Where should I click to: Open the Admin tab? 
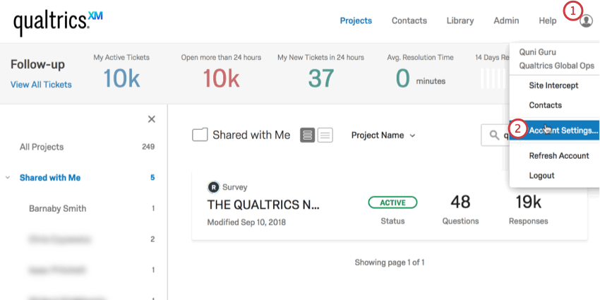click(506, 20)
